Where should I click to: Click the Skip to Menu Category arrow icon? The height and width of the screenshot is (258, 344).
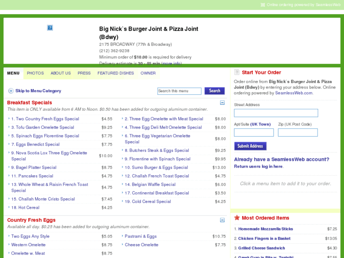[x=11, y=91]
